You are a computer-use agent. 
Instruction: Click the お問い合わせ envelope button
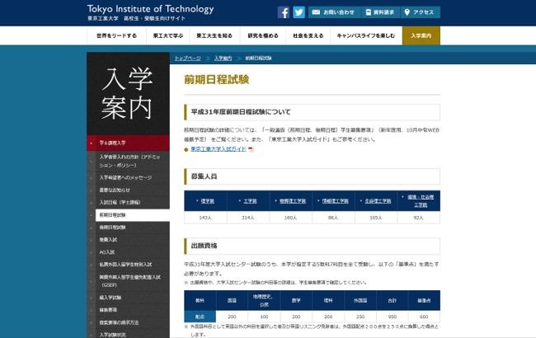(335, 12)
